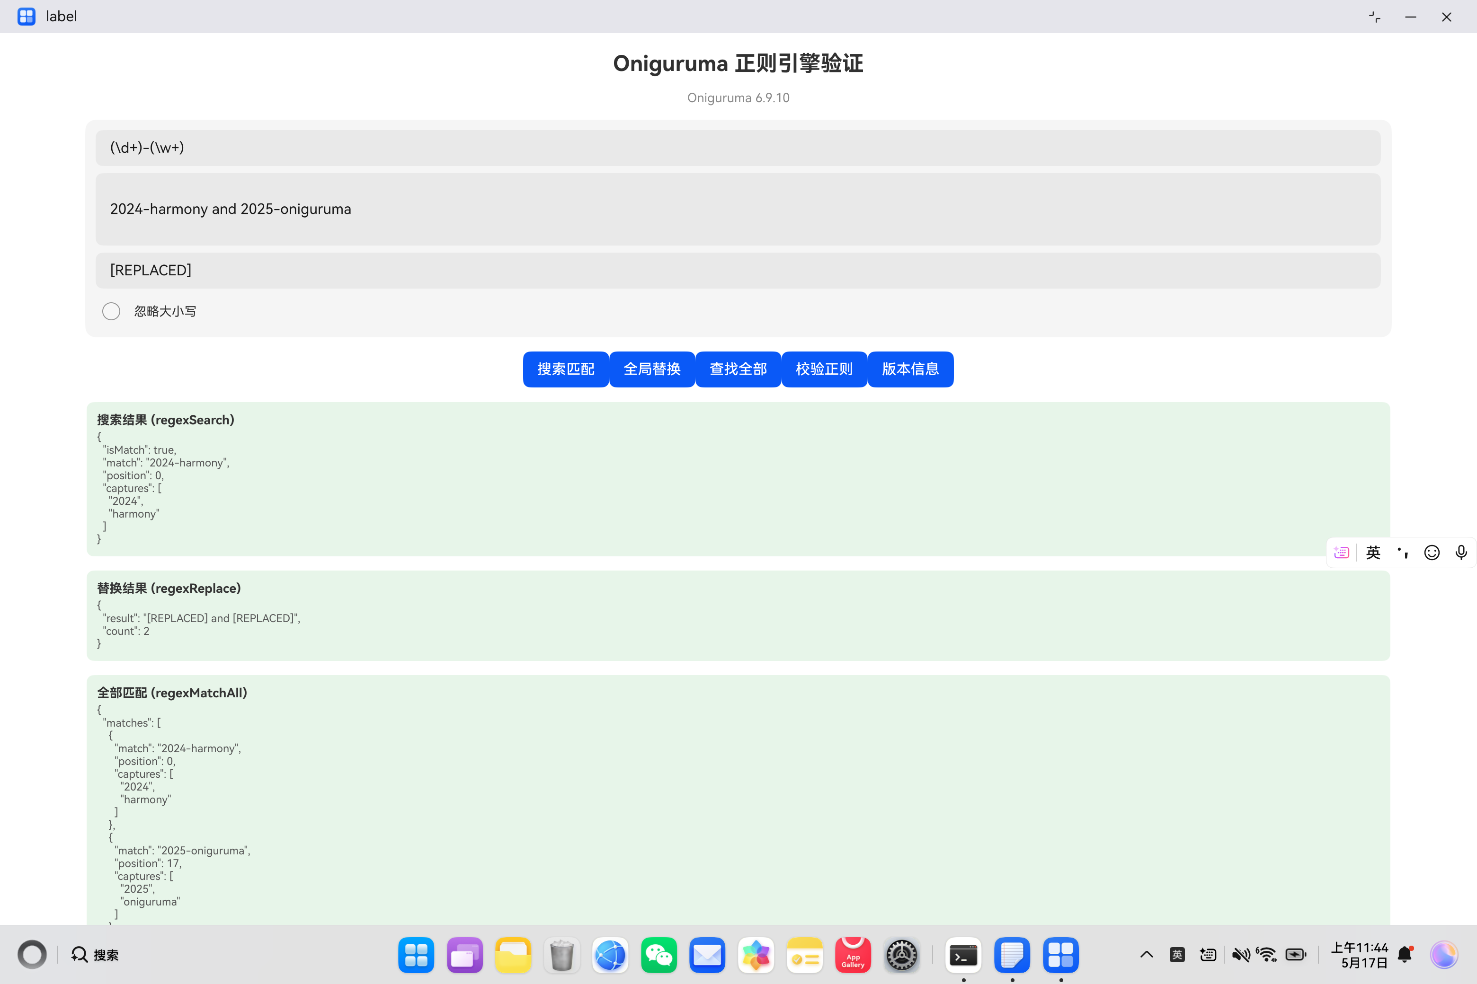The image size is (1477, 984).
Task: Launch AppGallery from the dock
Action: click(853, 955)
